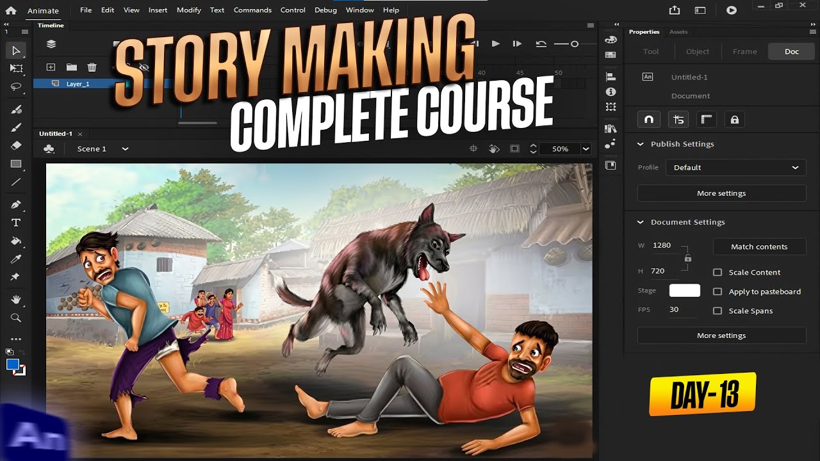Click the Clip Content Outside Stage icon
The width and height of the screenshot is (820, 461).
514,149
